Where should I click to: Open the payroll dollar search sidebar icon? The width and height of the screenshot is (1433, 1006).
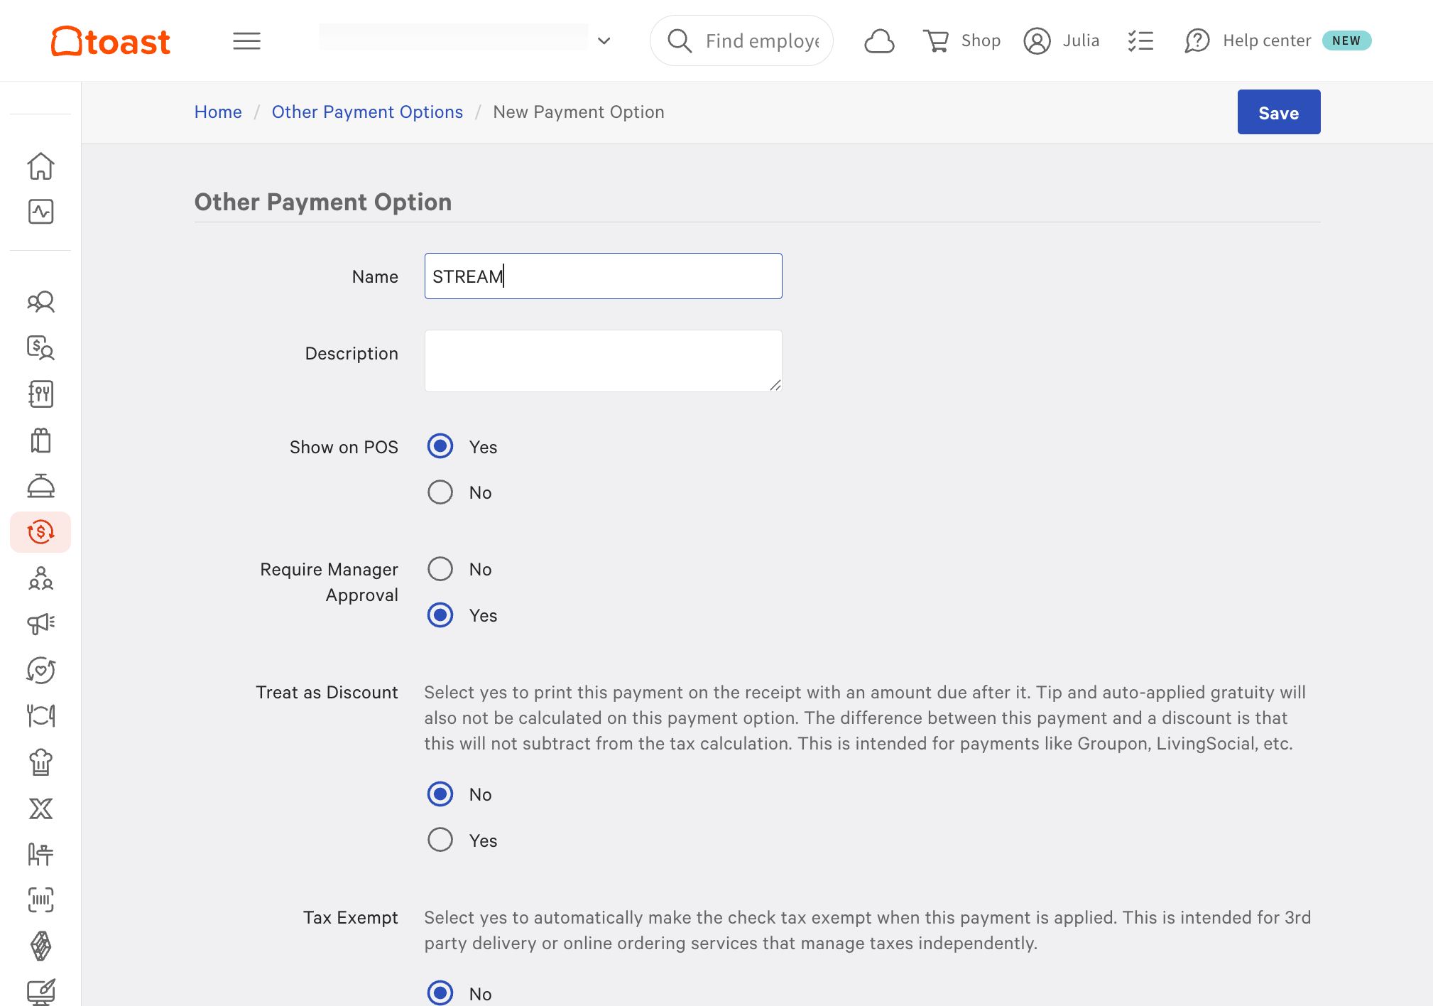pos(40,347)
